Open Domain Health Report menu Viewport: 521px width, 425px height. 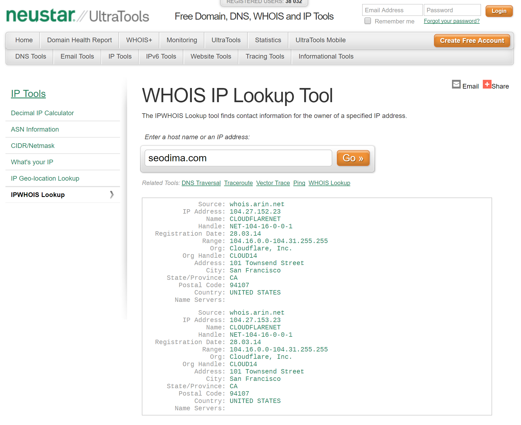click(79, 40)
